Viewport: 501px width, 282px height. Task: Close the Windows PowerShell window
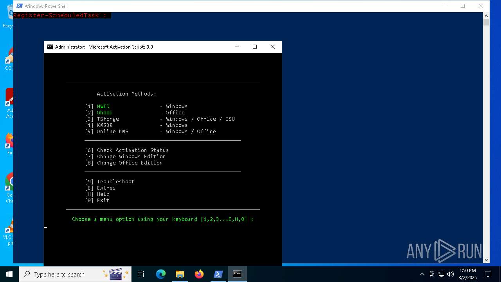pos(481,6)
